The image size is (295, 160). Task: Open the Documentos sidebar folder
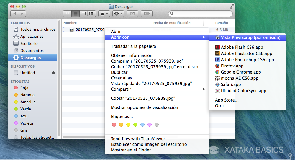(32, 50)
